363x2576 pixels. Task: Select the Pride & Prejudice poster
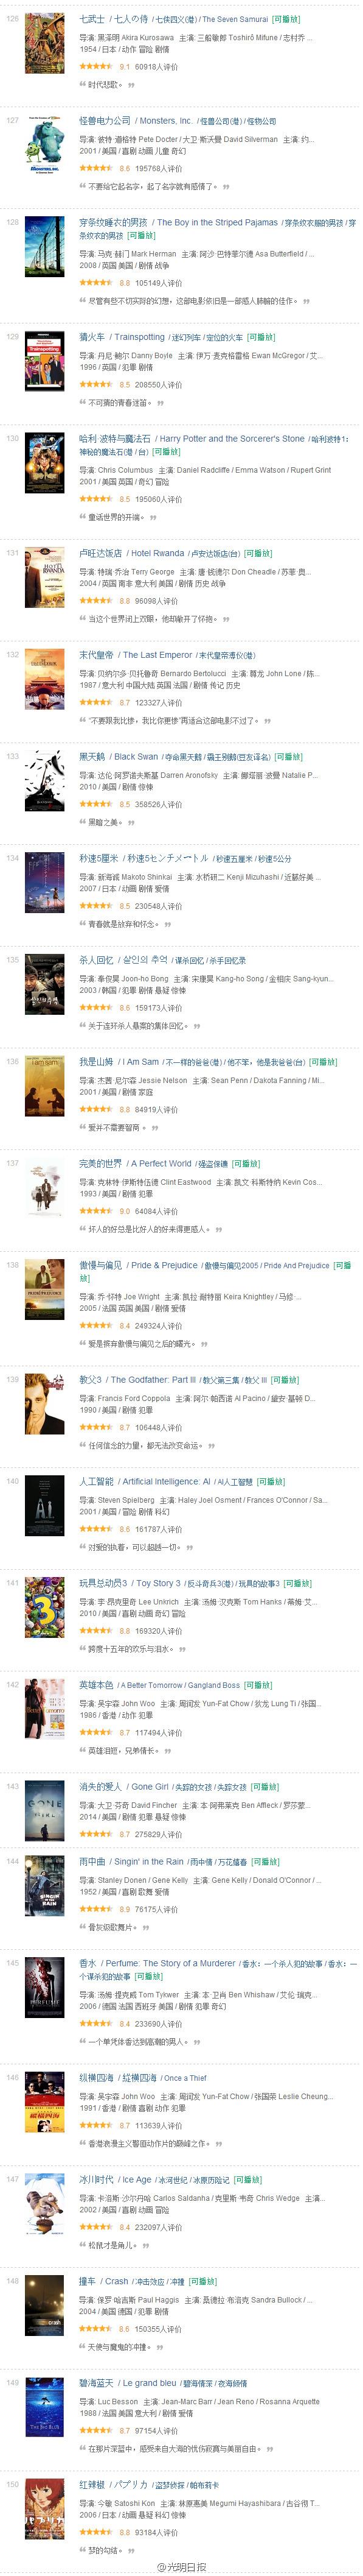tap(44, 1290)
